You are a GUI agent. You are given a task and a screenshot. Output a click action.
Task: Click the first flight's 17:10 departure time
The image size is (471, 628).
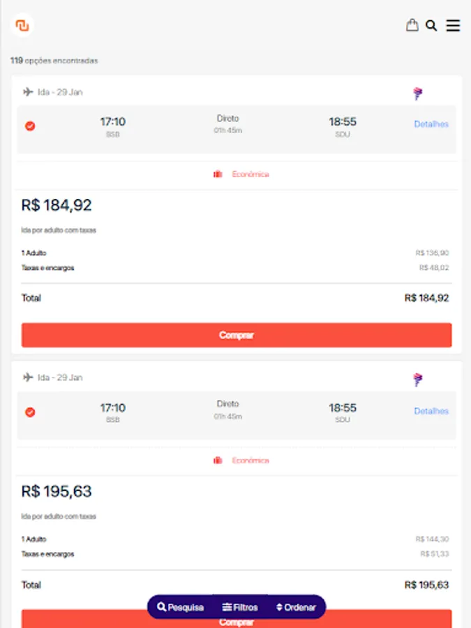point(112,122)
